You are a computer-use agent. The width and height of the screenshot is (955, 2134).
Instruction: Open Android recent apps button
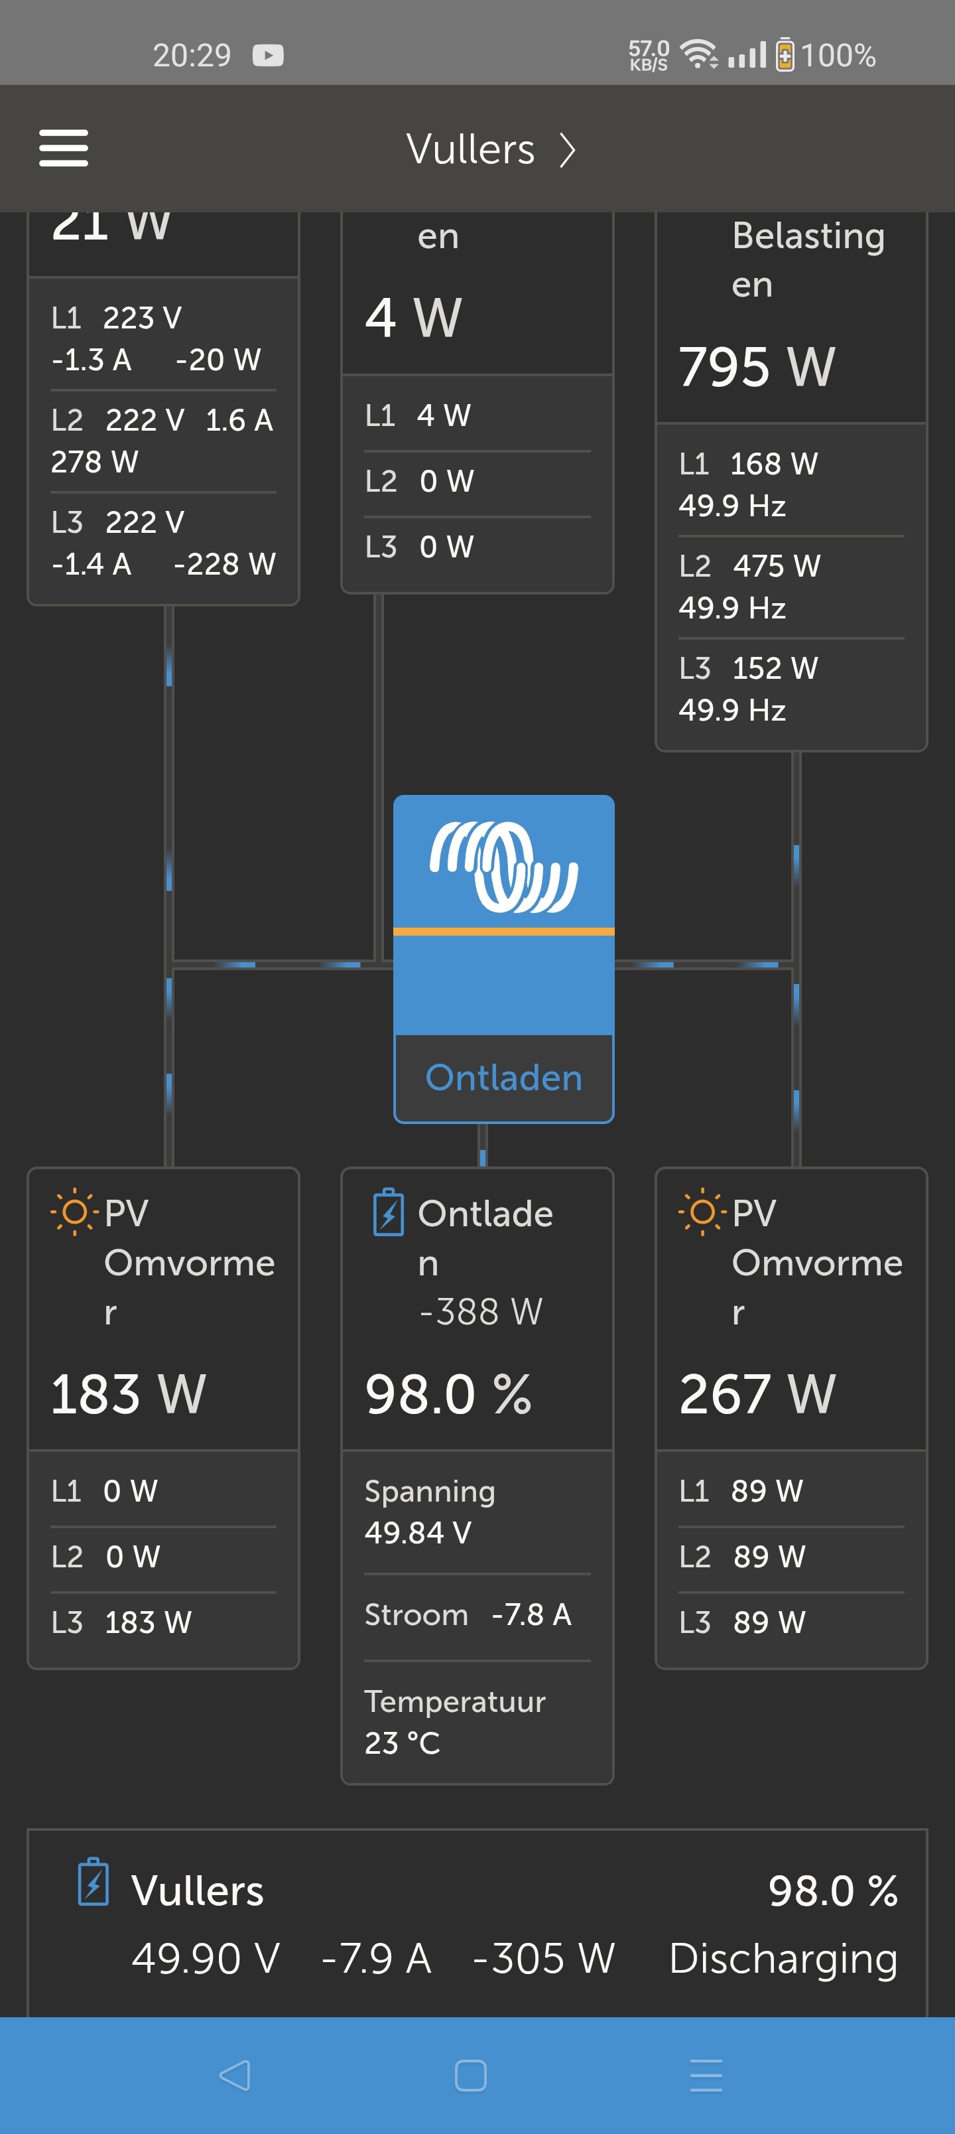(706, 2074)
